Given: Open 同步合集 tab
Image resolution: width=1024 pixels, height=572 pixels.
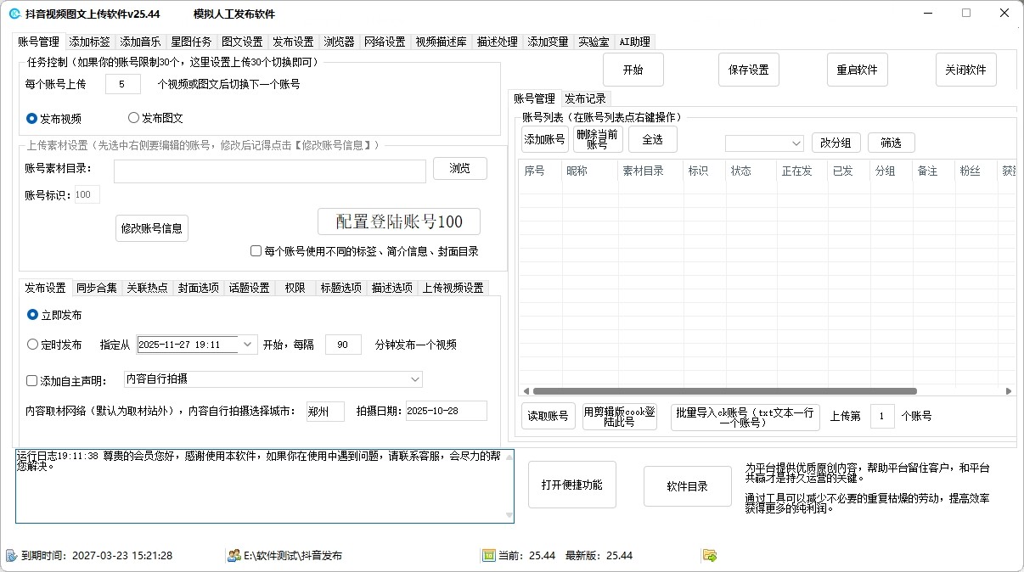Looking at the screenshot, I should 96,288.
